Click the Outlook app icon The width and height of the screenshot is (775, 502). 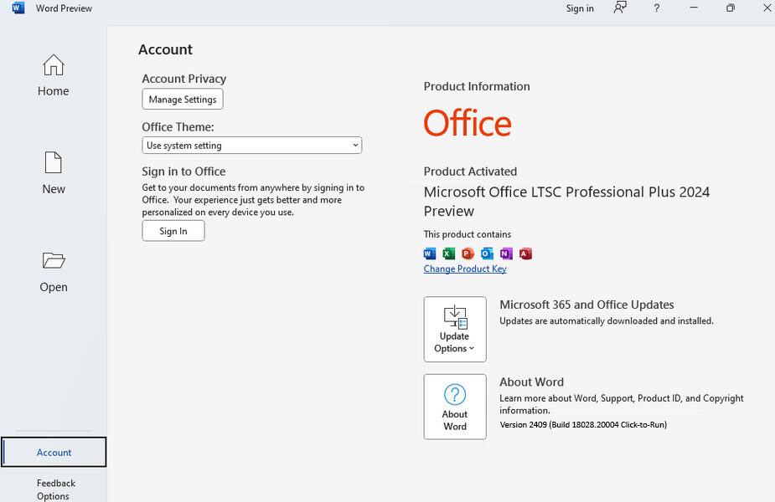(488, 254)
